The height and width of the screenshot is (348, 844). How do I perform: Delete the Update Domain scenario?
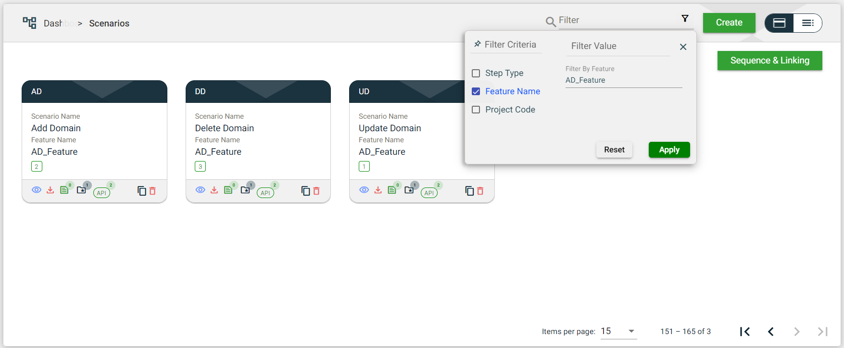pos(480,191)
